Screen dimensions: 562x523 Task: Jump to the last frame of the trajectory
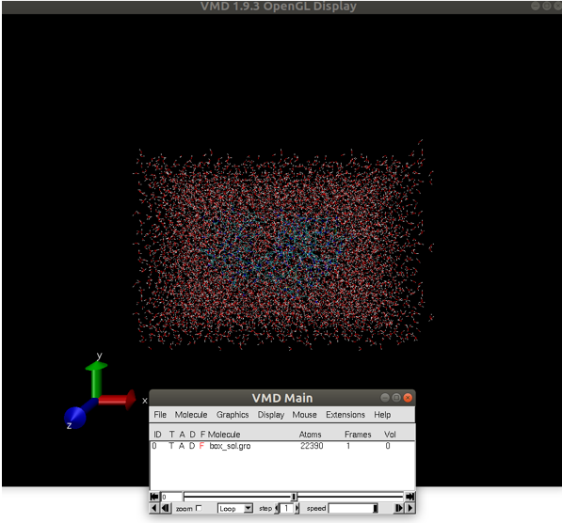coord(410,497)
